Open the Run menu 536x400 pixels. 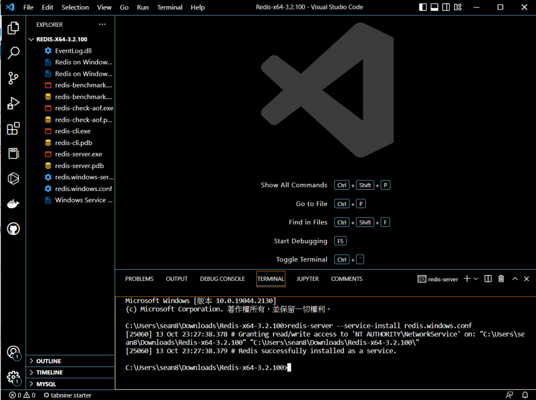pos(143,7)
